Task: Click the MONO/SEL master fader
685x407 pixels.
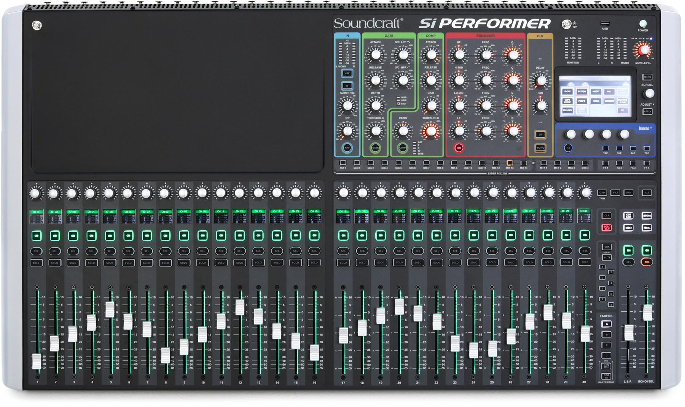Action: coord(648,312)
